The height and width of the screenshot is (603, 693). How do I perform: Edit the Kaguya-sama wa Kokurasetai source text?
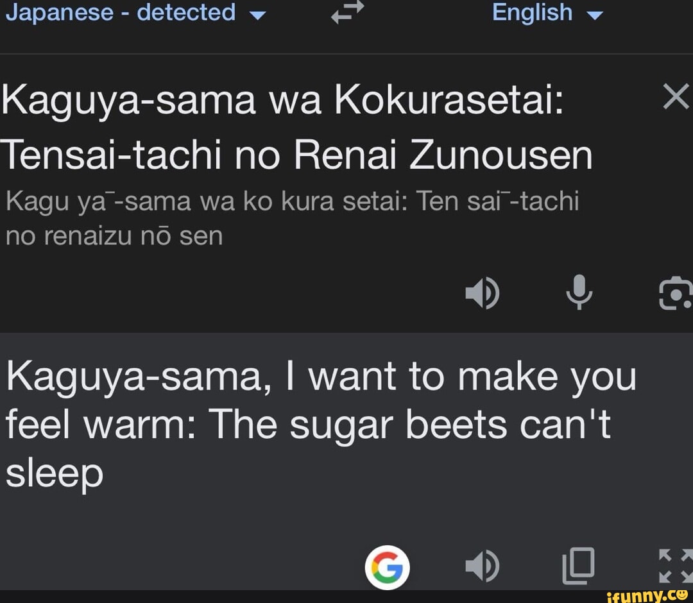point(297,127)
